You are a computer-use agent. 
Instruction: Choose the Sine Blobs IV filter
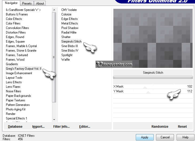[x=70, y=51]
